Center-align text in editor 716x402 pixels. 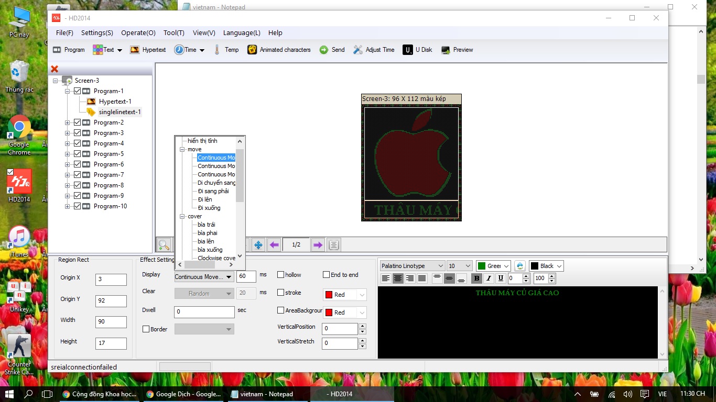(398, 278)
